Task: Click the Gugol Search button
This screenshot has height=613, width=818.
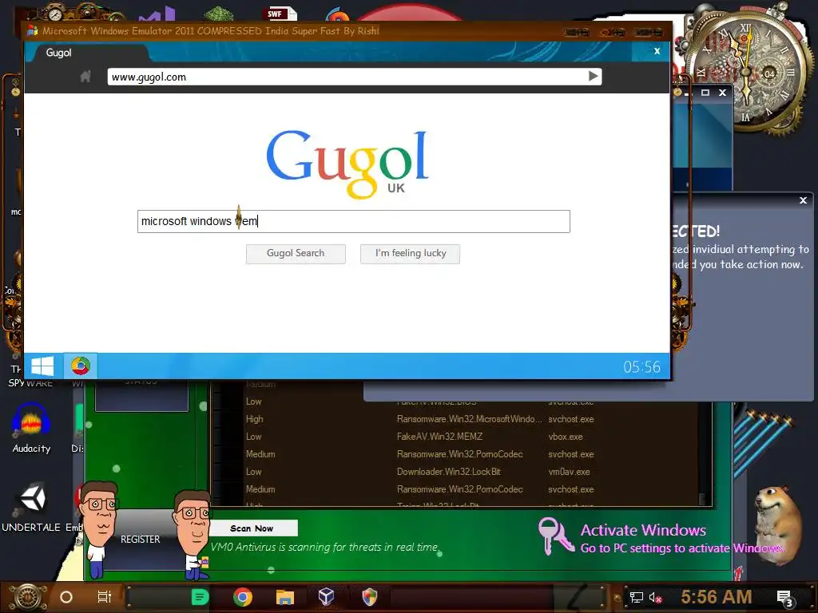Action: pos(296,254)
